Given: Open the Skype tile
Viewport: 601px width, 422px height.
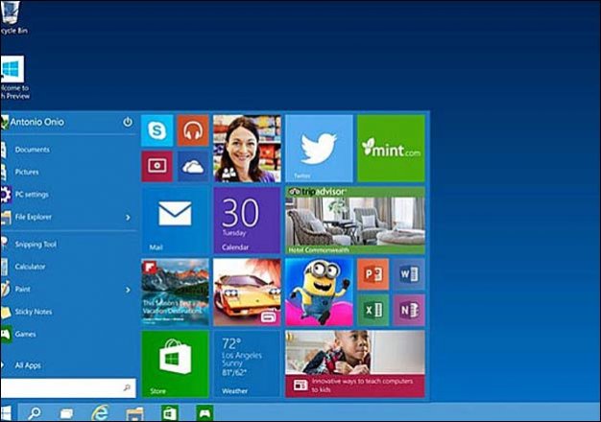Looking at the screenshot, I should point(156,130).
